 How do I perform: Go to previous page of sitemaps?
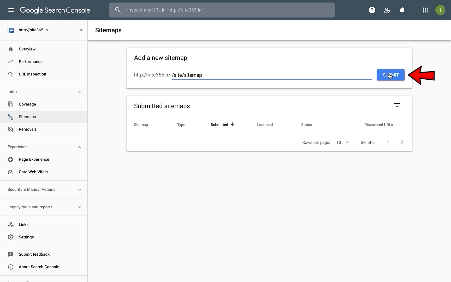(388, 142)
